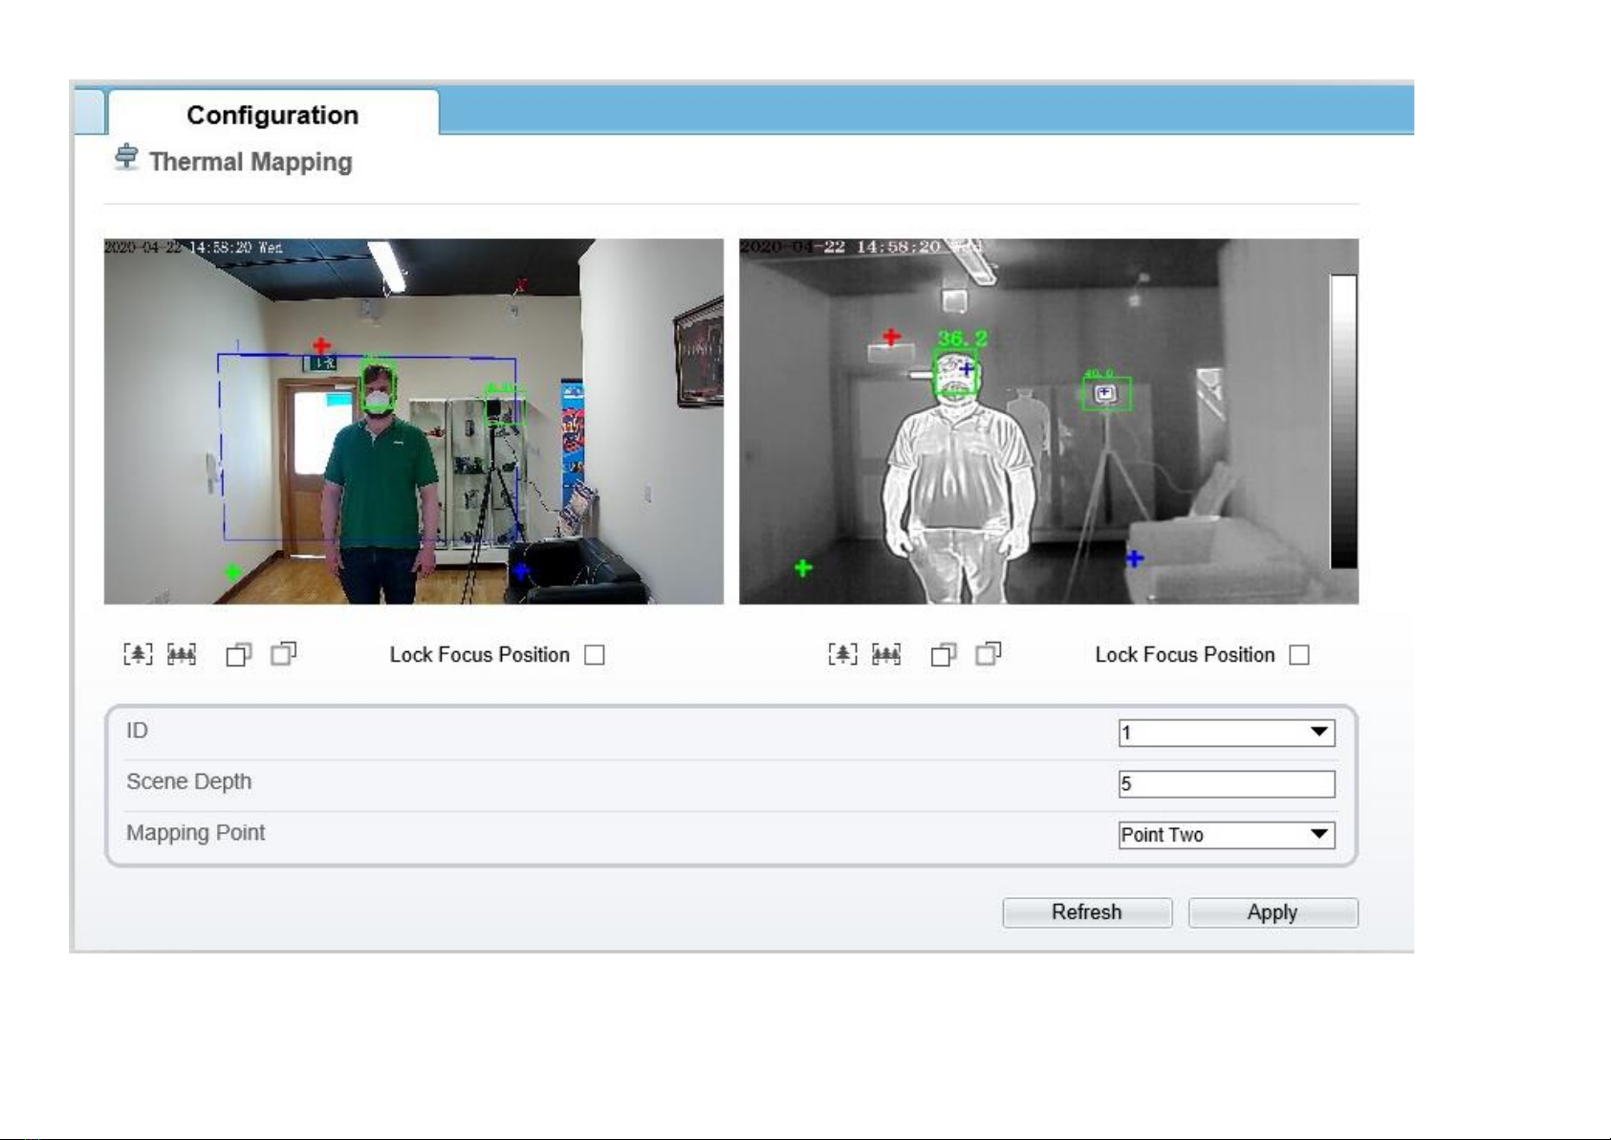Click the Refresh button
Viewport: 1611px width, 1140px height.
tap(1087, 912)
